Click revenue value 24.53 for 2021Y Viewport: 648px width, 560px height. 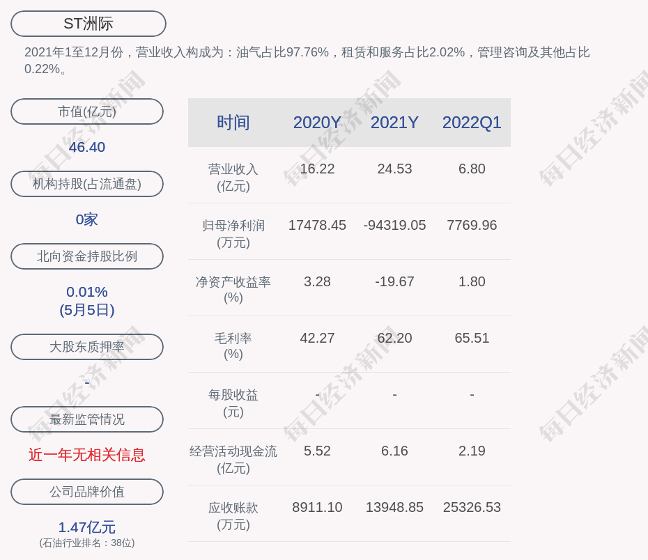click(394, 169)
